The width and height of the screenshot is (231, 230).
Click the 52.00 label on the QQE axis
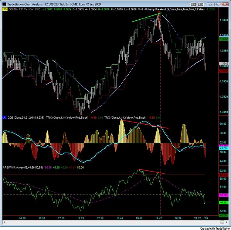click(x=223, y=142)
